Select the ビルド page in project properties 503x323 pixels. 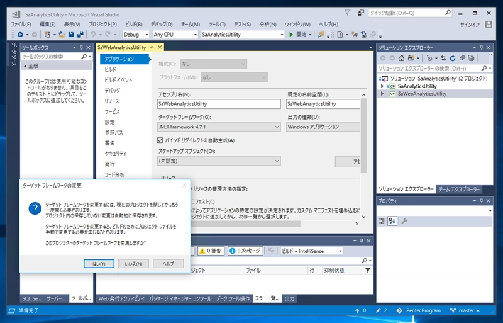(x=111, y=69)
